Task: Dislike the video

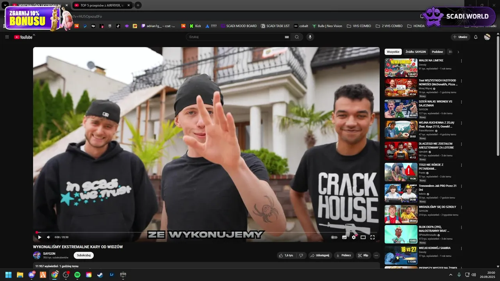Action: (301, 255)
